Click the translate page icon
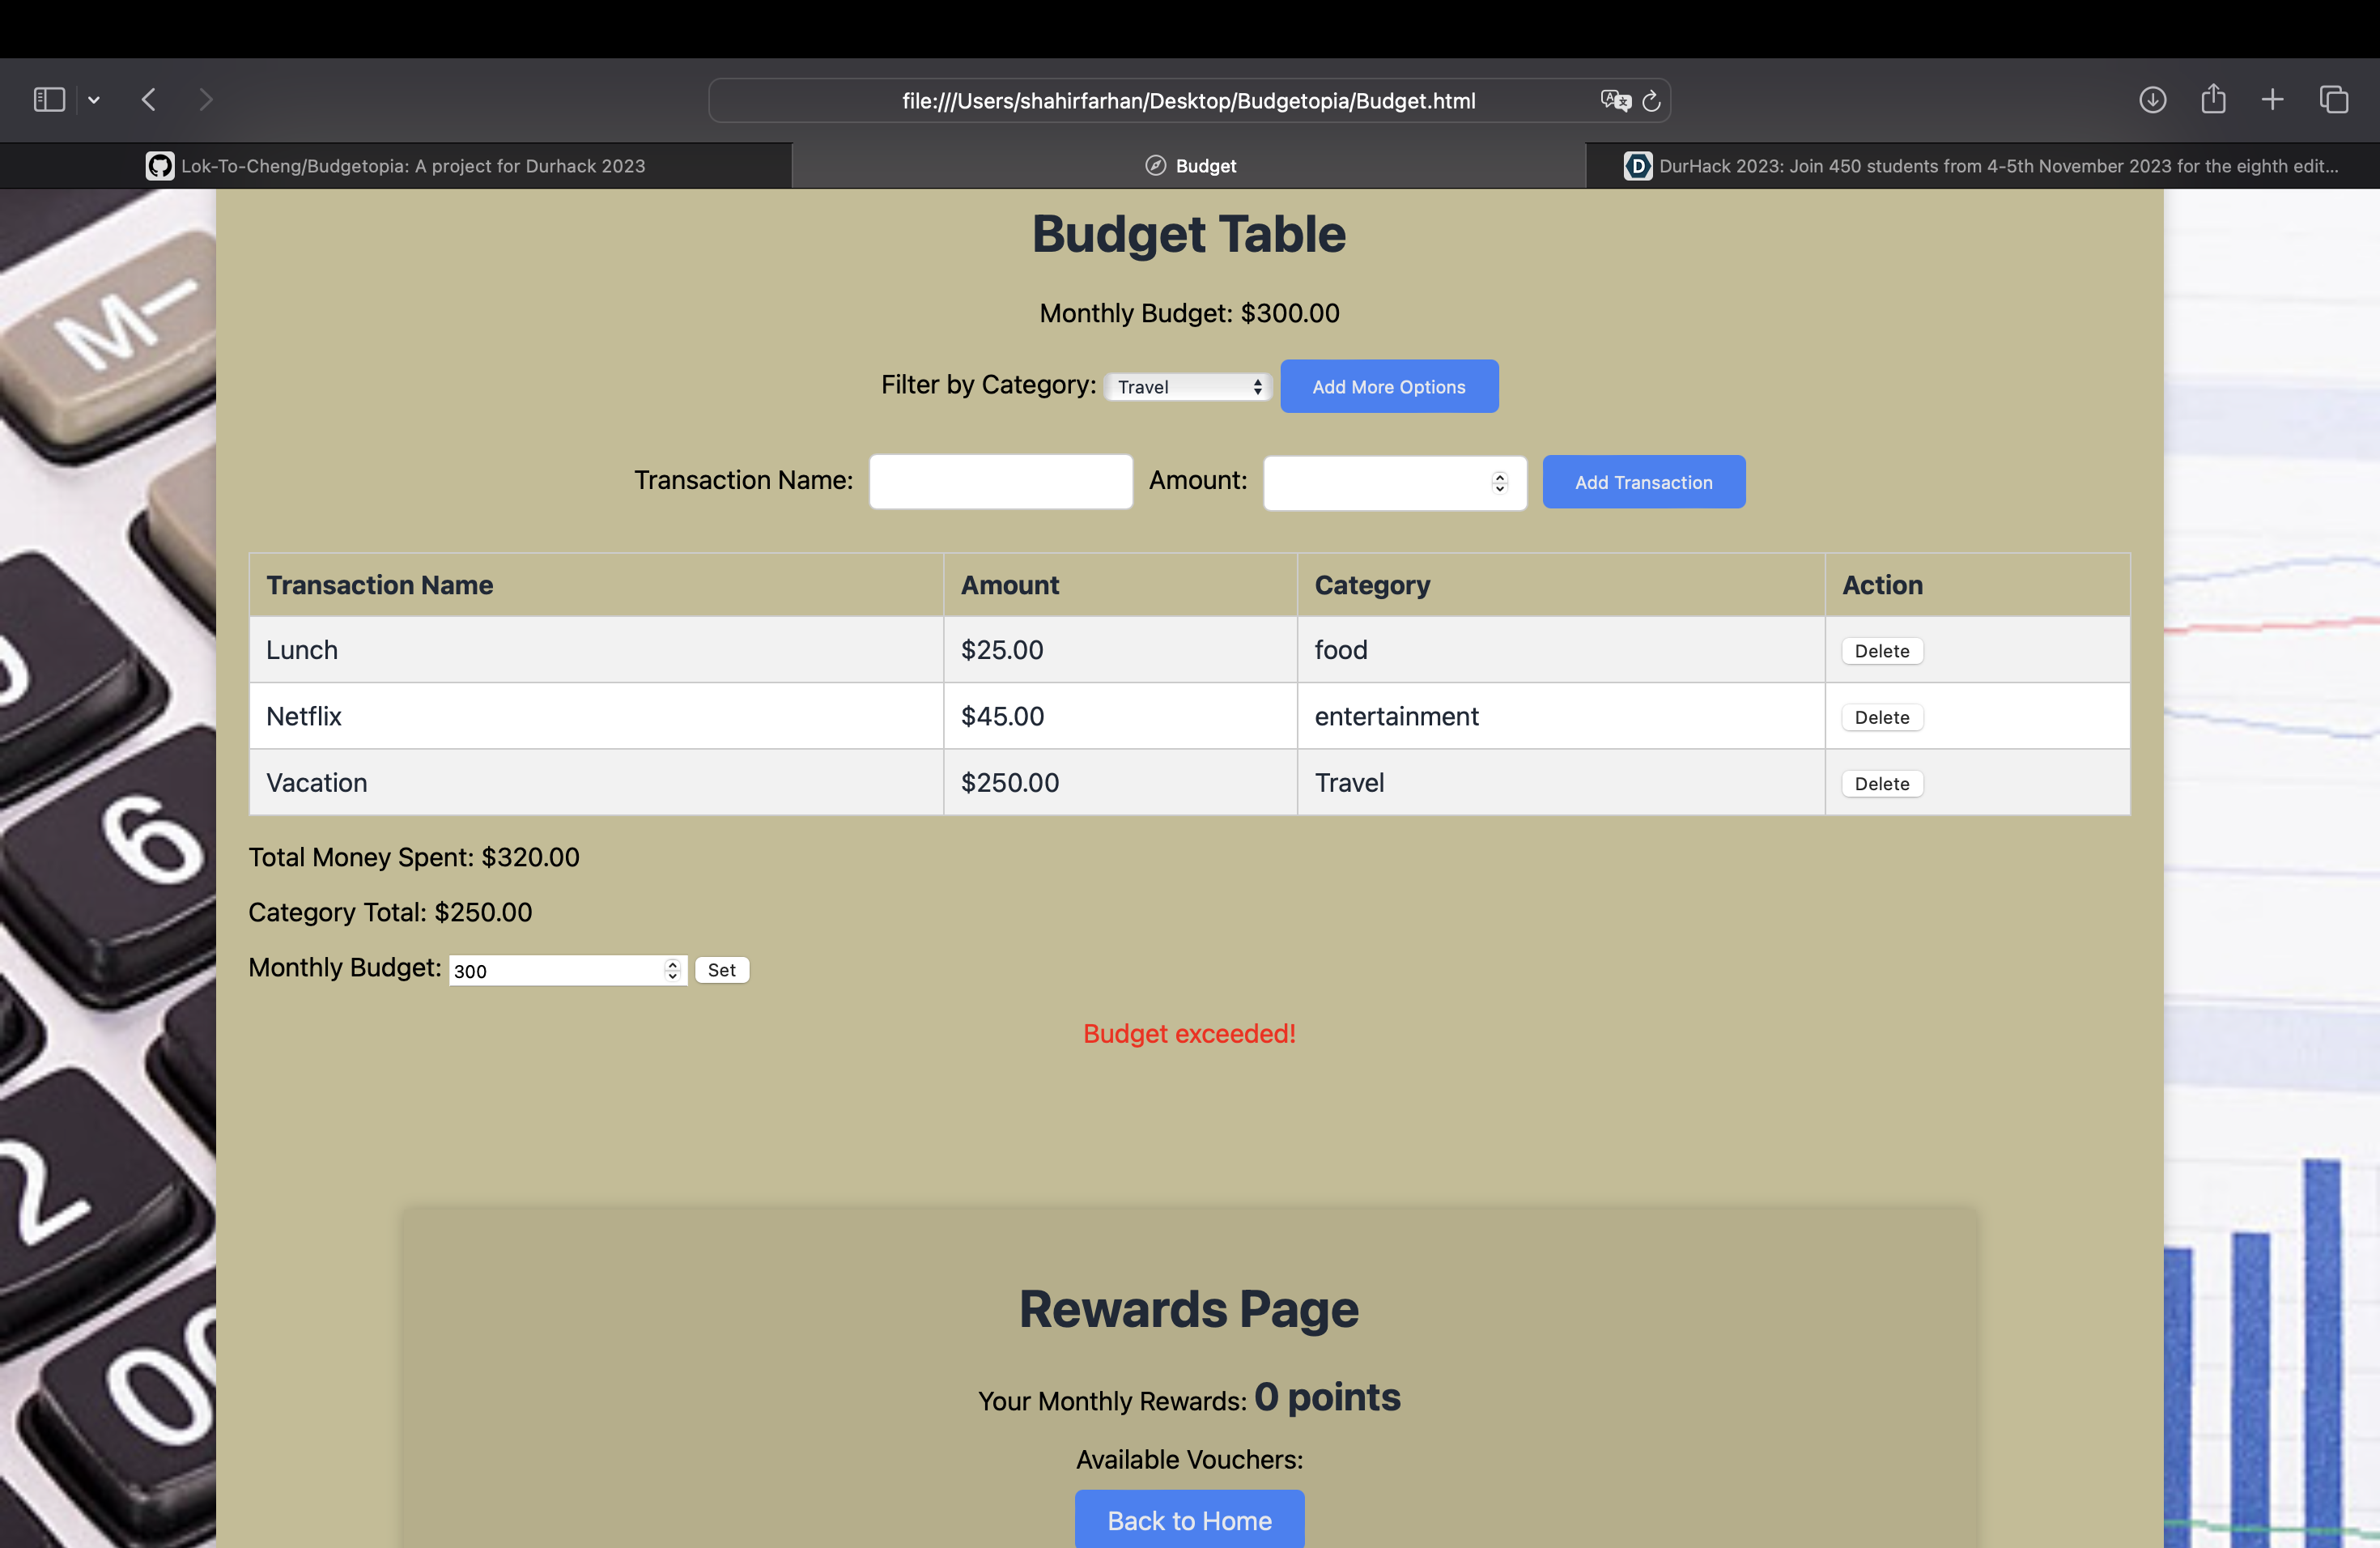Screen dimensions: 2380x1548 pyautogui.click(x=1614, y=101)
